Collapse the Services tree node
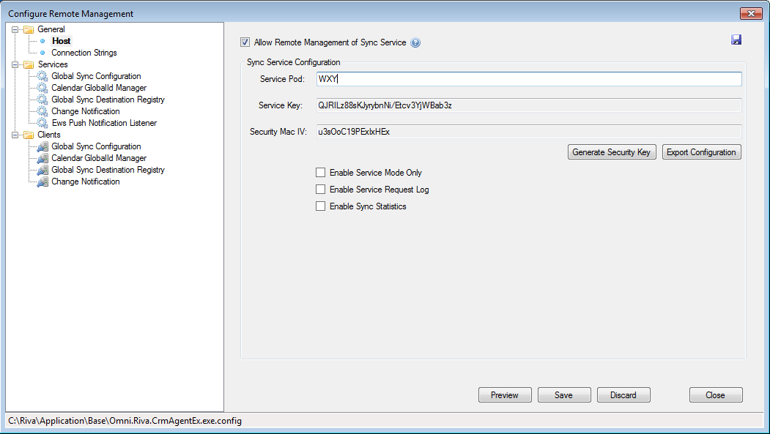 point(15,64)
